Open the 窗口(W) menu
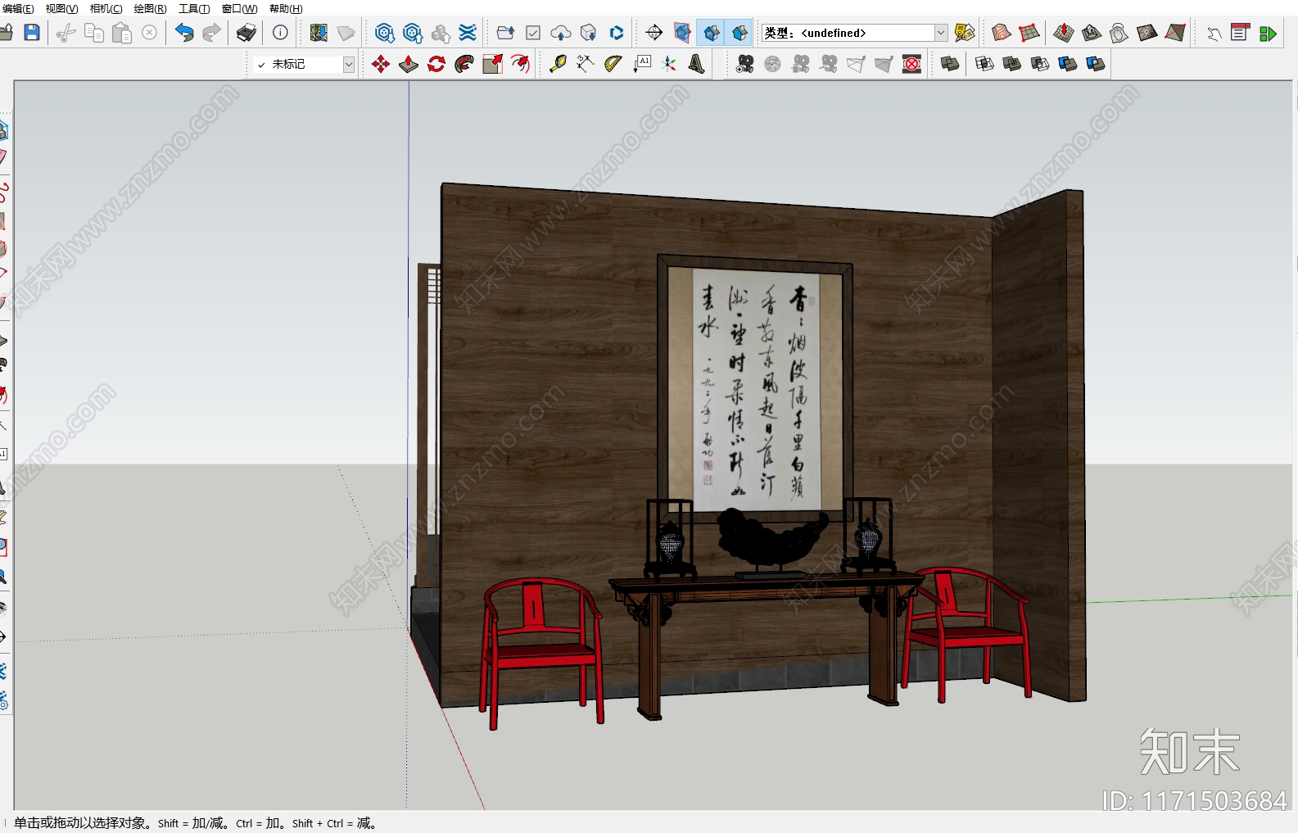This screenshot has height=833, width=1298. [239, 8]
